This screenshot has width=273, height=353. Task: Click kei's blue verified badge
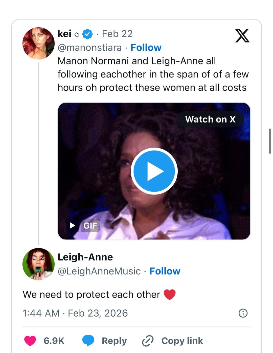click(x=87, y=34)
